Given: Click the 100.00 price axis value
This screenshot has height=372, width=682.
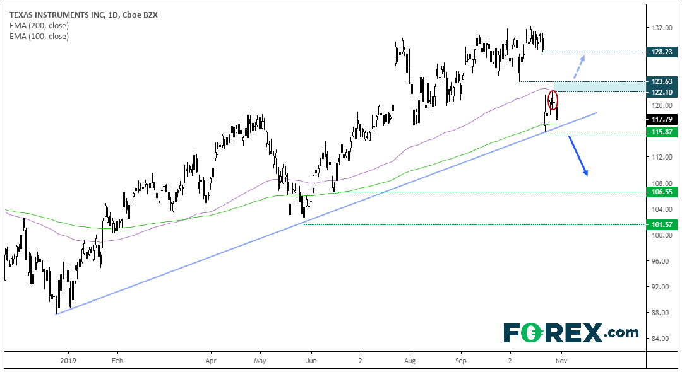Looking at the screenshot, I should pyautogui.click(x=662, y=235).
